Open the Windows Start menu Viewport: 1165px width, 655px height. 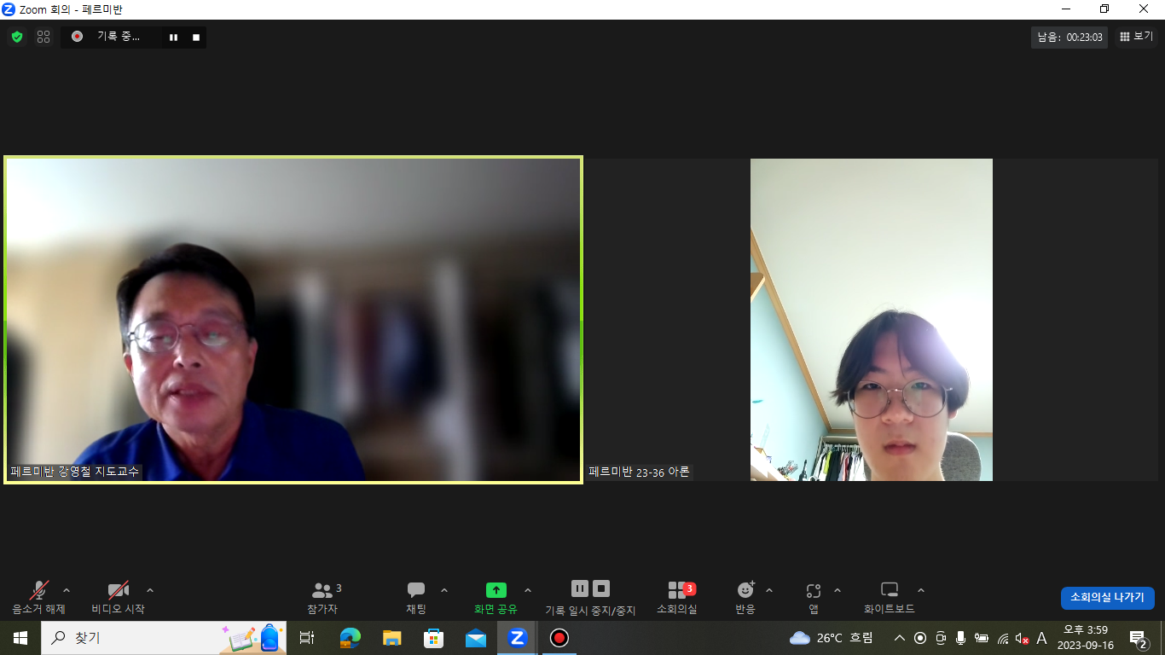coord(20,638)
